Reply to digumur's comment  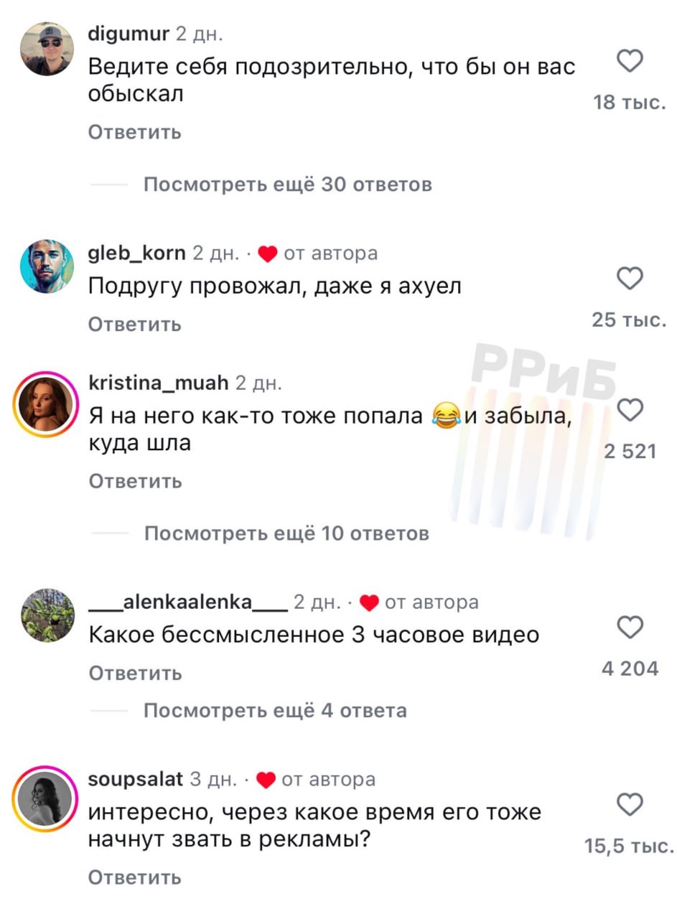tap(135, 133)
